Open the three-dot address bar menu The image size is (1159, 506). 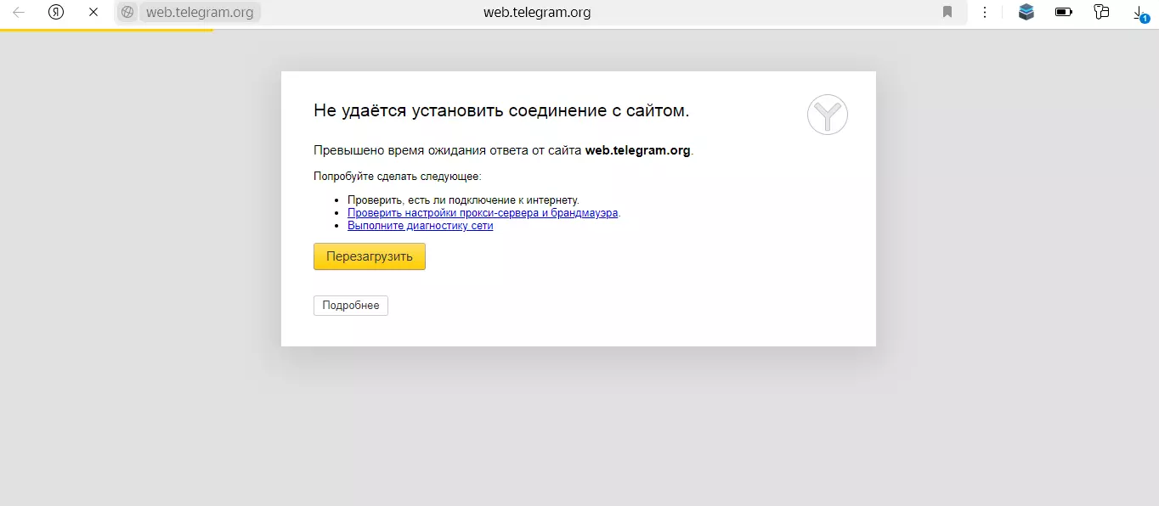click(x=985, y=13)
